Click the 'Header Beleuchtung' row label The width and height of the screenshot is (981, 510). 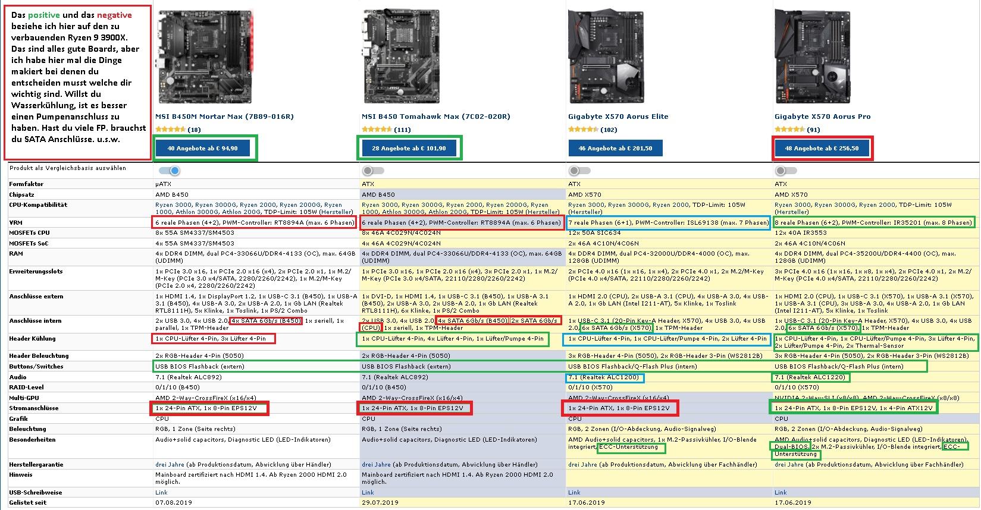point(39,356)
